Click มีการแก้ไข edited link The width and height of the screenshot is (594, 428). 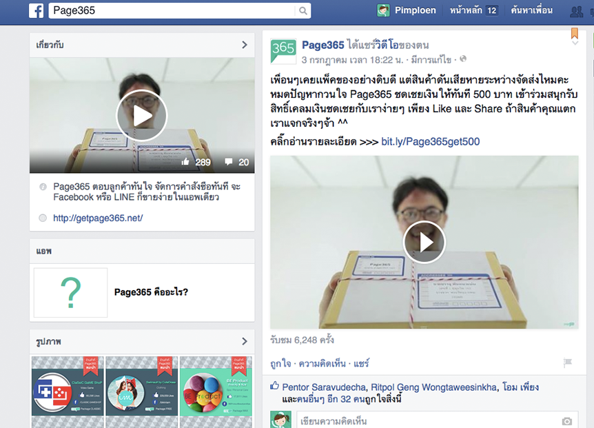[x=431, y=60]
